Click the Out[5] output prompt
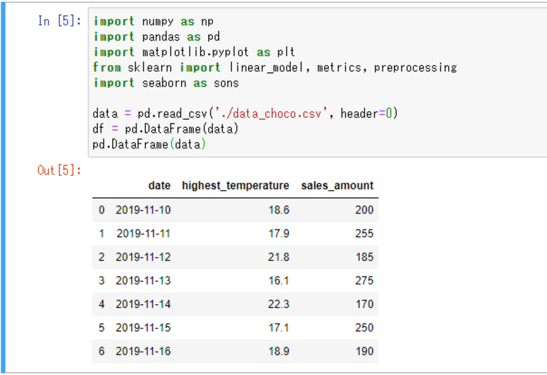Image resolution: width=547 pixels, height=375 pixels. click(59, 170)
